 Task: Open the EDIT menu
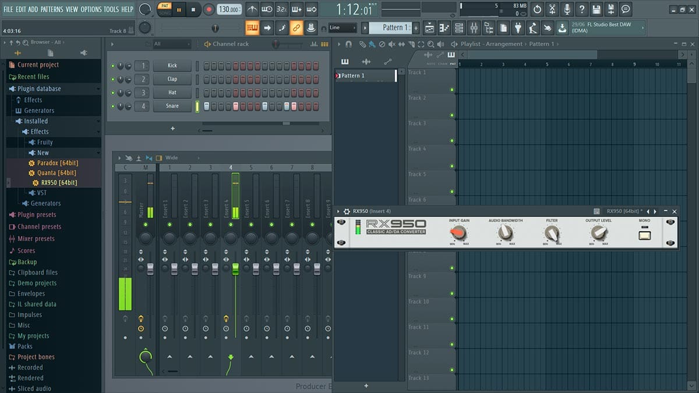coord(21,9)
